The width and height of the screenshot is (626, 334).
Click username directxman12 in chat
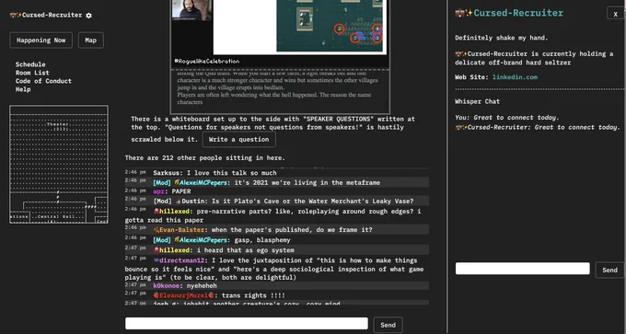tap(181, 260)
